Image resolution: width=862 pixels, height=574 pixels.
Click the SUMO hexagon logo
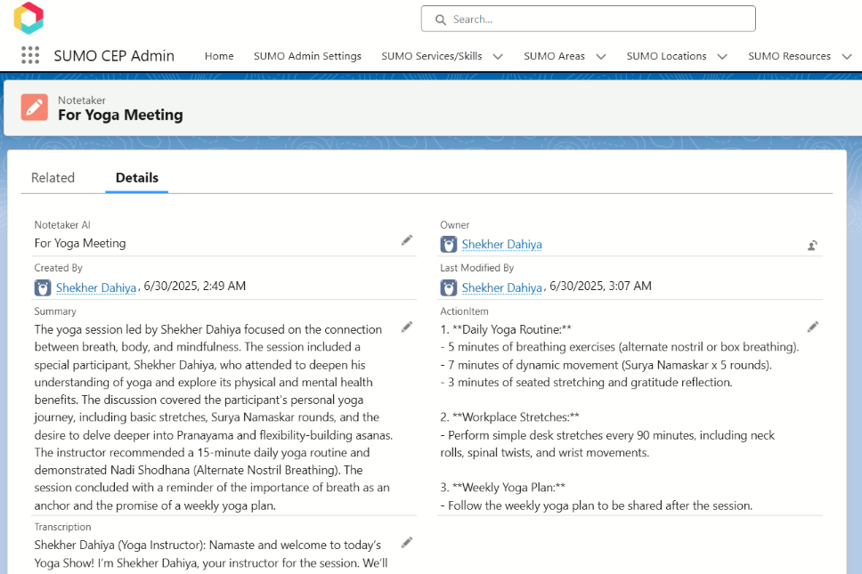coord(28,18)
